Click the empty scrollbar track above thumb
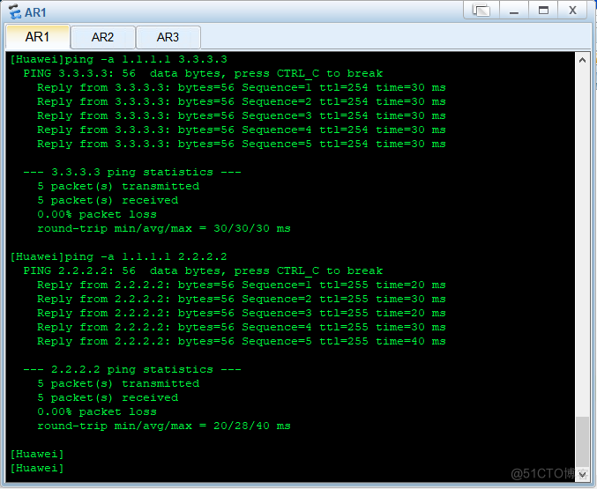Screen dimensions: 597x489 coord(581,238)
